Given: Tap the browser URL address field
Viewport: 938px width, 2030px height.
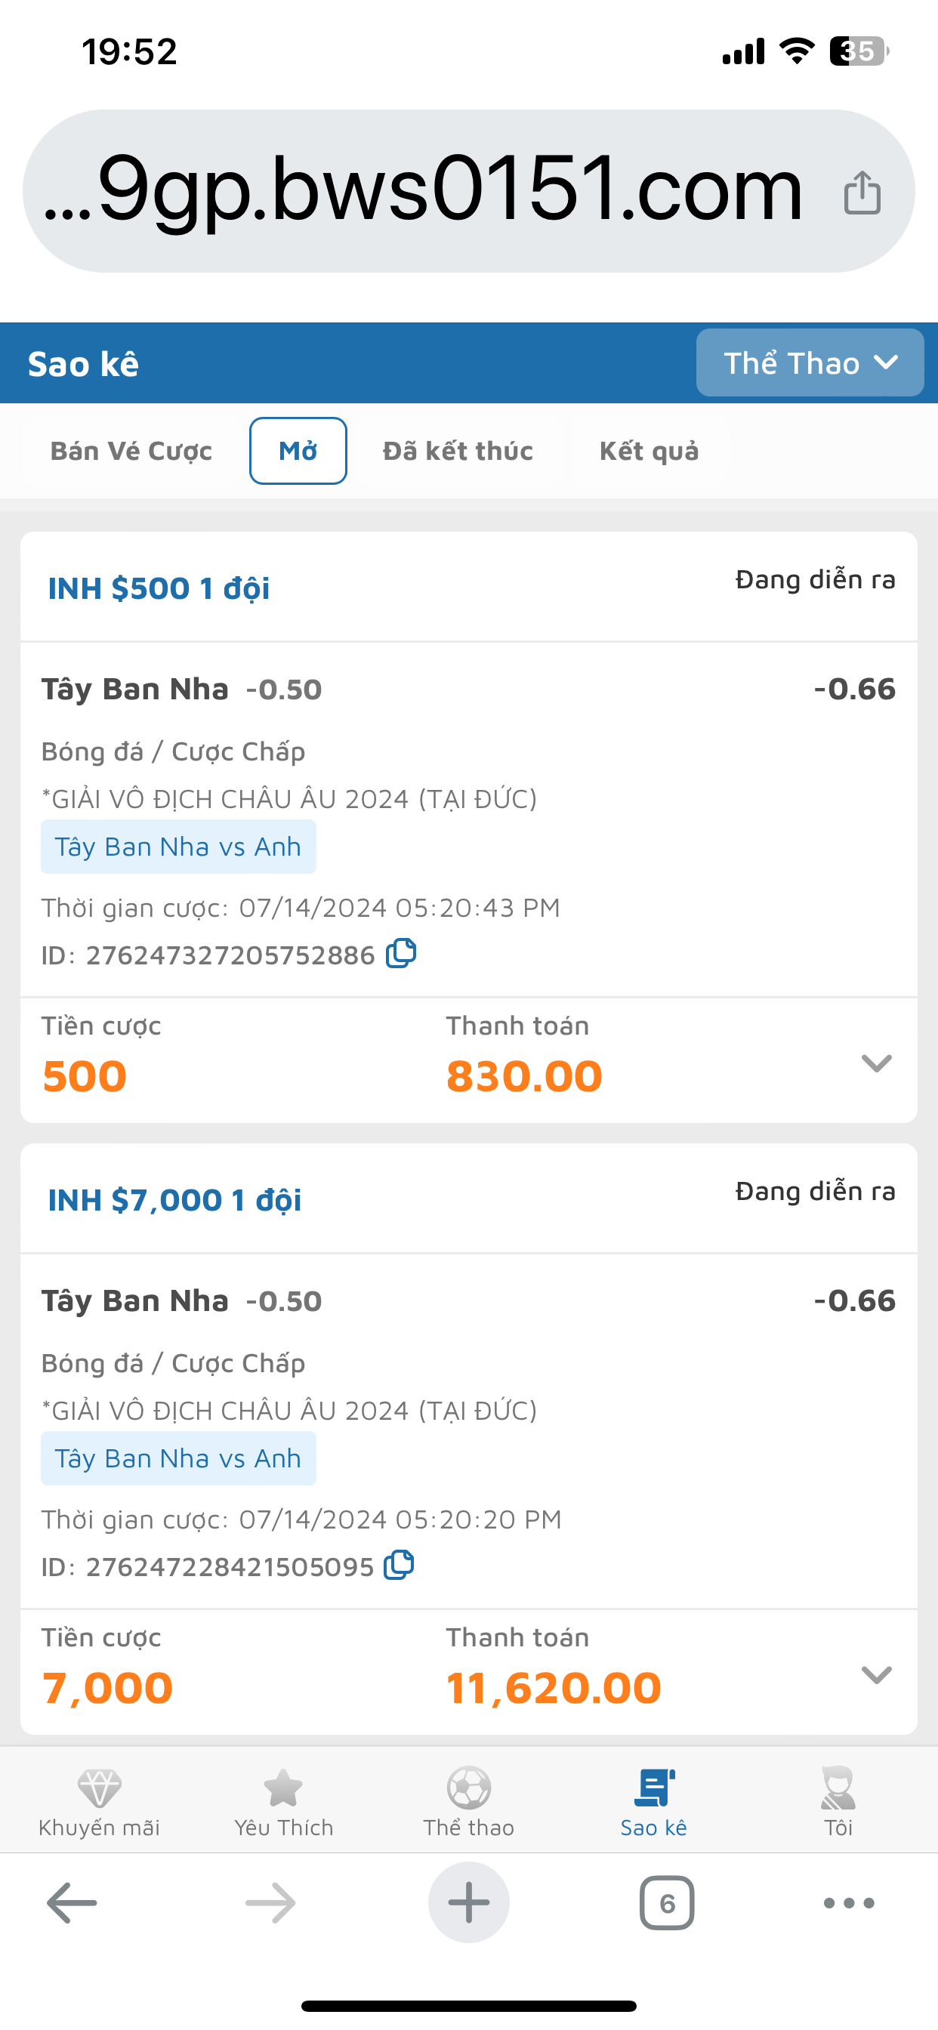Looking at the screenshot, I should tap(426, 192).
